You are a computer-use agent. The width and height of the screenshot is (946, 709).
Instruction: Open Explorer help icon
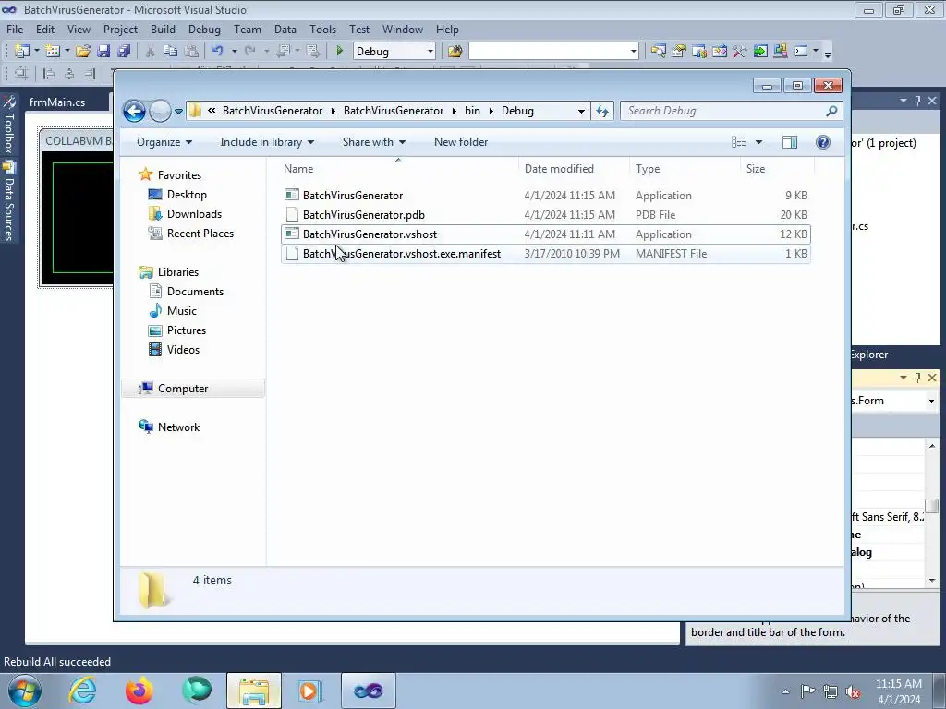click(x=823, y=142)
